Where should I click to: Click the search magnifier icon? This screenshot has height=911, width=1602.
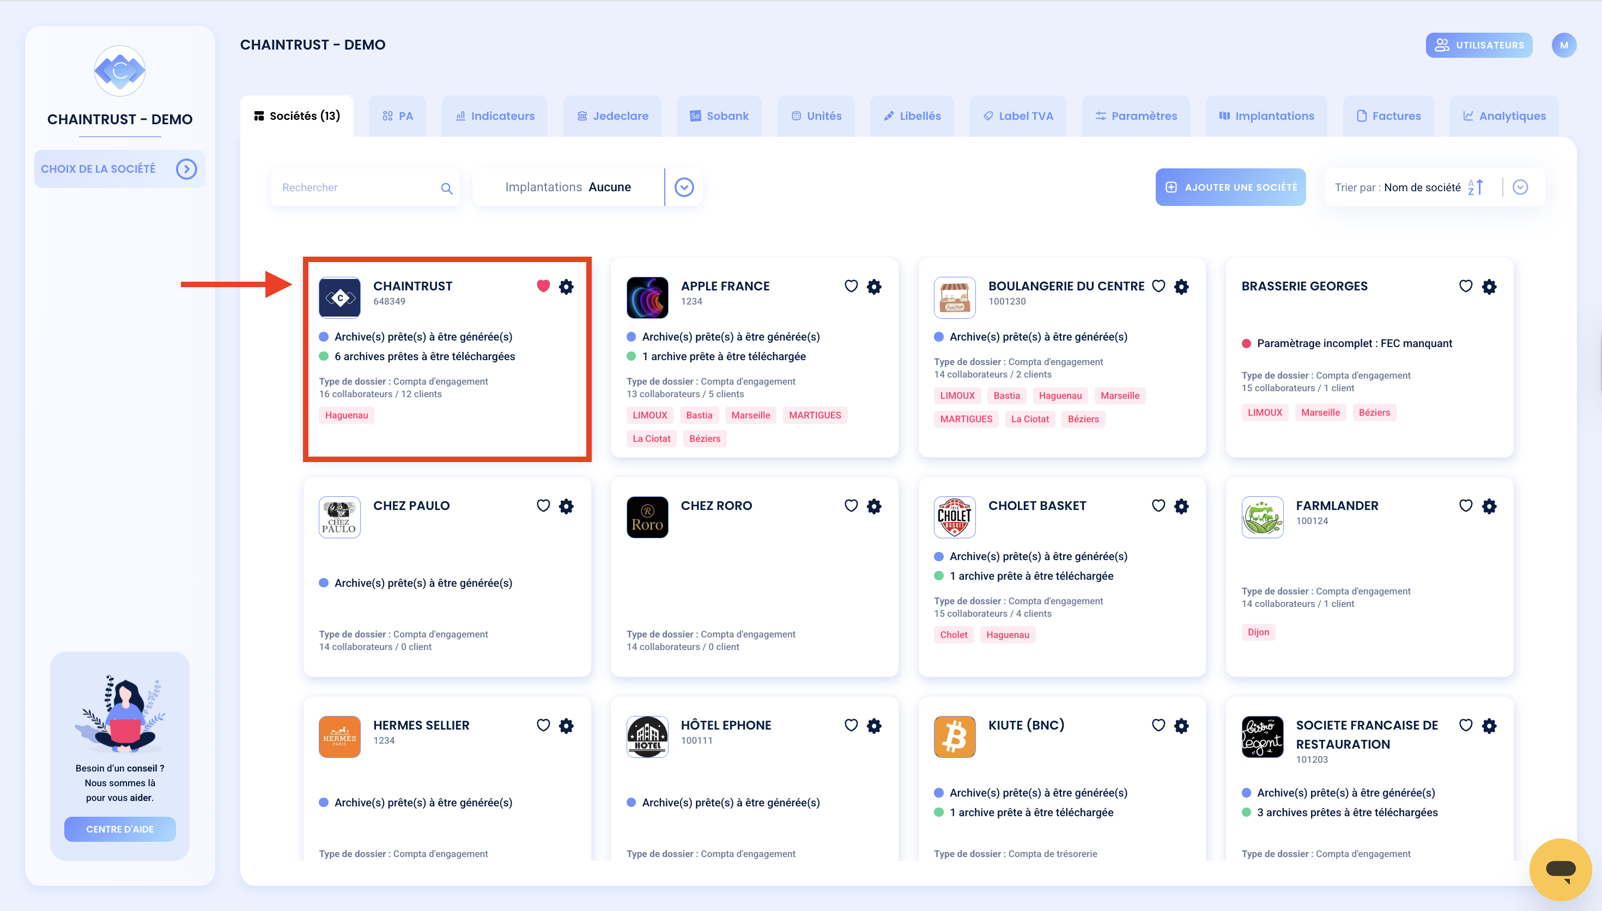447,188
